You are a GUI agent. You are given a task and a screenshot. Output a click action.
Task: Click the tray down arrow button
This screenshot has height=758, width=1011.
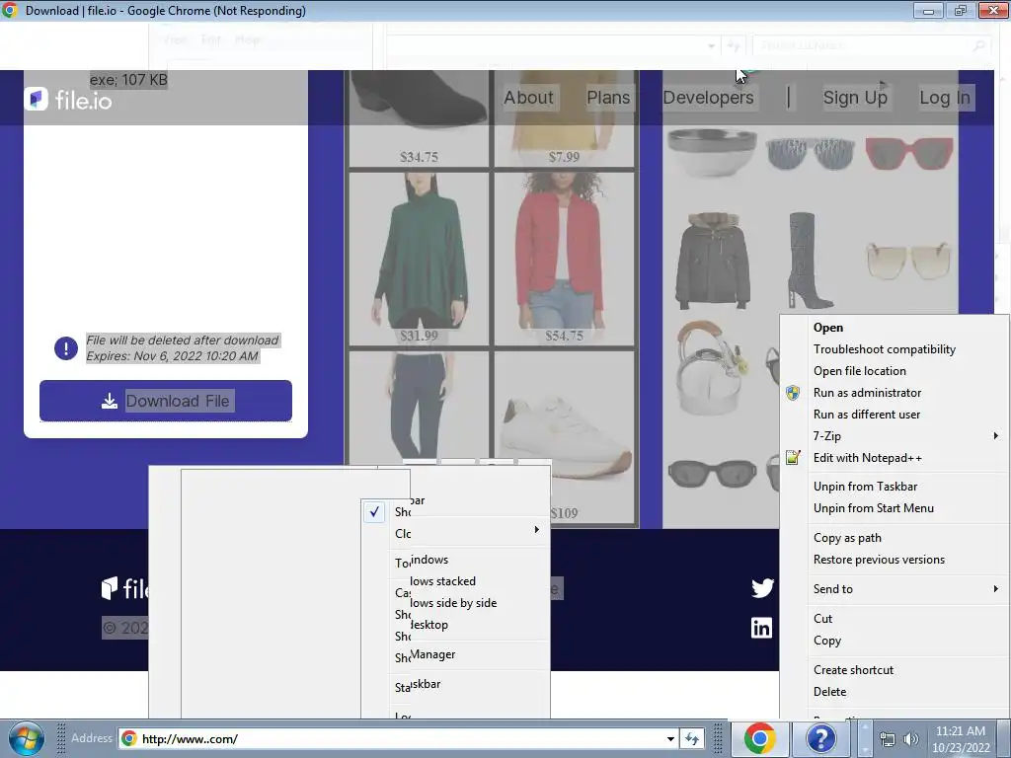pos(865,749)
